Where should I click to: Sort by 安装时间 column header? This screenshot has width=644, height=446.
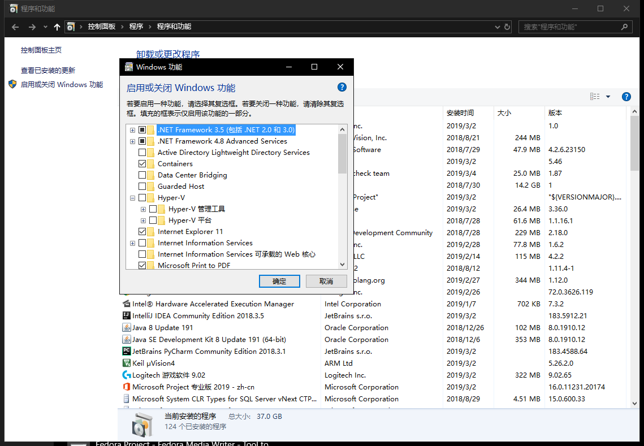(x=468, y=113)
